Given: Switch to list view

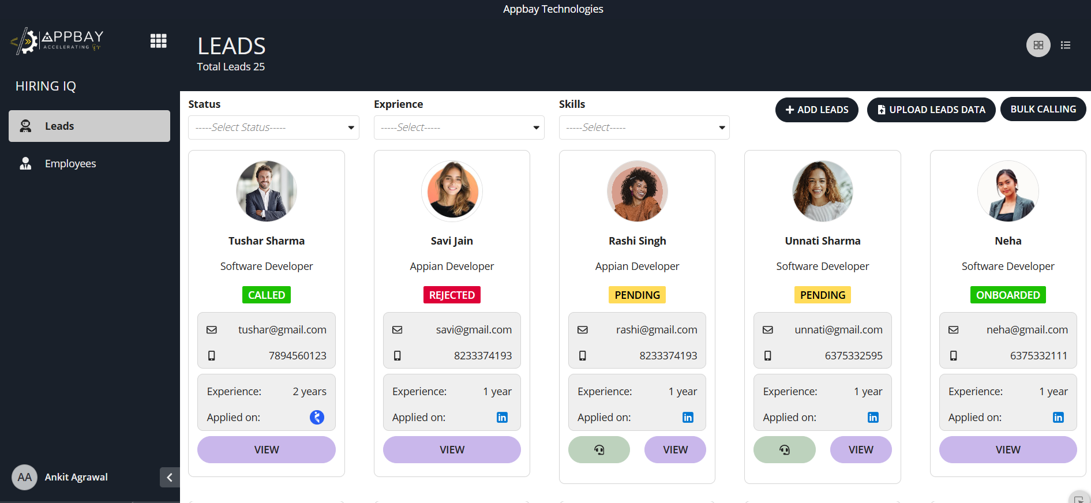Looking at the screenshot, I should click(1066, 45).
